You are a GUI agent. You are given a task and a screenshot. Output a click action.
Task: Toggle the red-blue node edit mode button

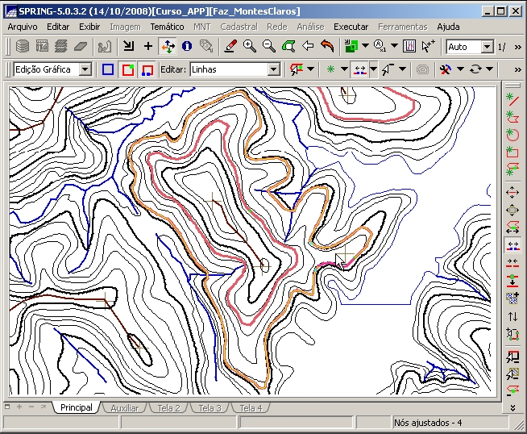point(147,70)
